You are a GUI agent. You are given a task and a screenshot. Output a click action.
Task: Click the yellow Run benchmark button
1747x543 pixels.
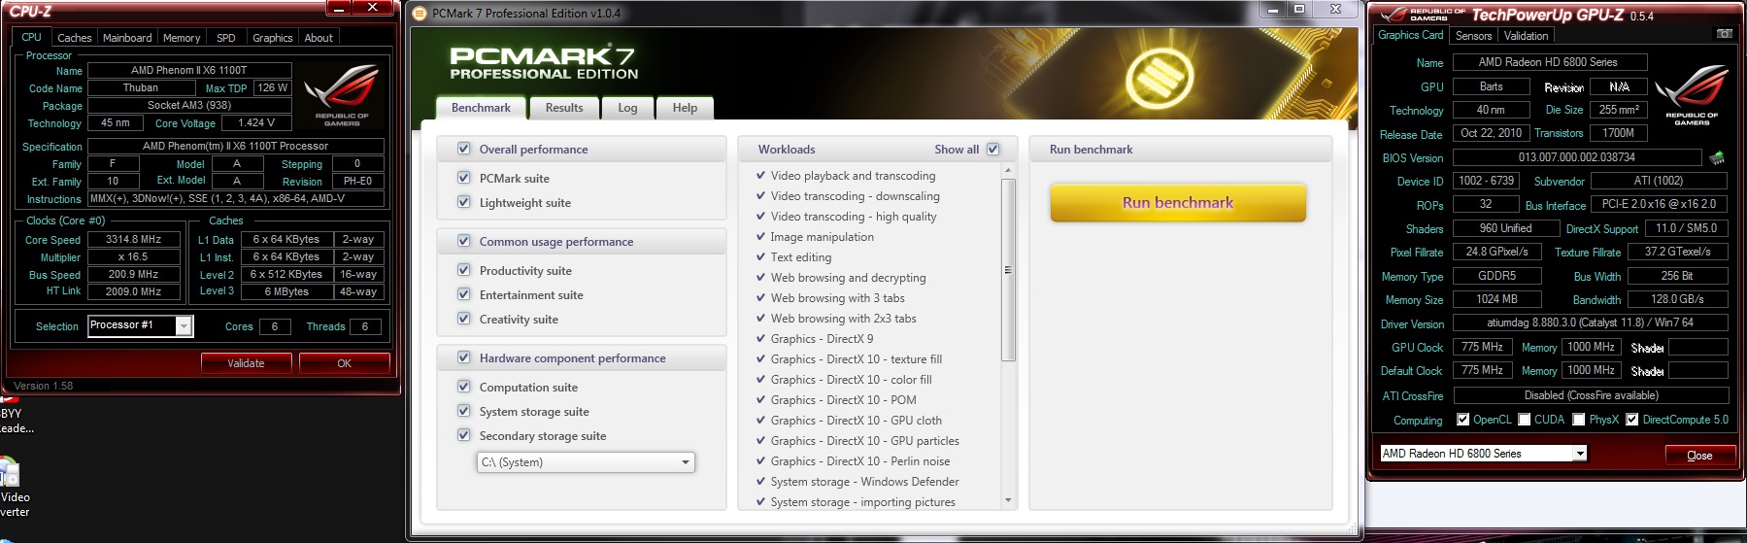point(1178,203)
